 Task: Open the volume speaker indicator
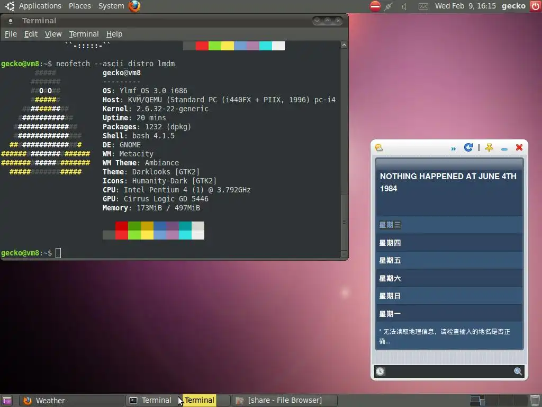click(404, 6)
